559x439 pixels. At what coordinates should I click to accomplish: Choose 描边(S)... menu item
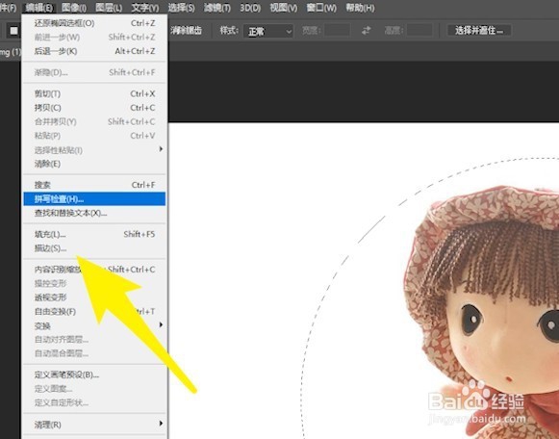coord(95,248)
